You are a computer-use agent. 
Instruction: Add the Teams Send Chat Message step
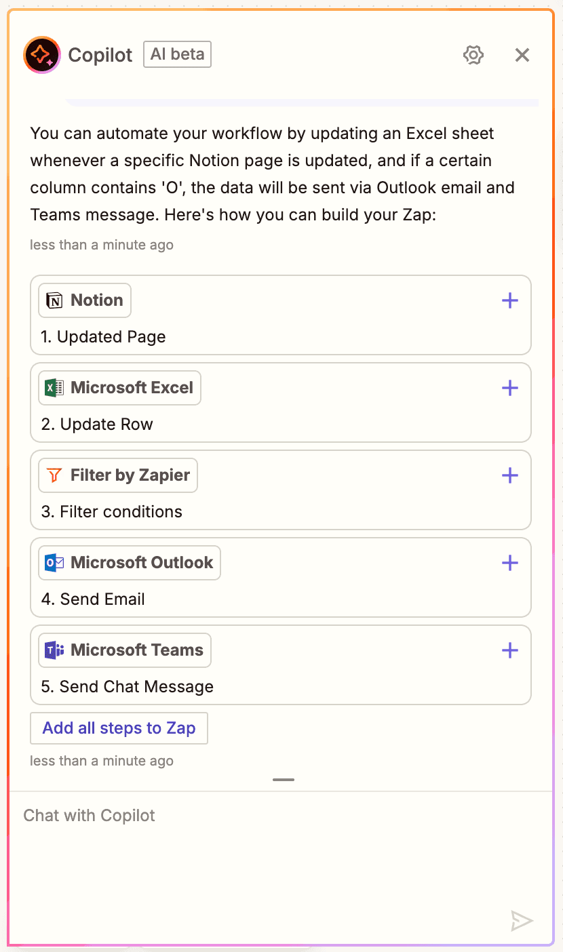tap(510, 650)
